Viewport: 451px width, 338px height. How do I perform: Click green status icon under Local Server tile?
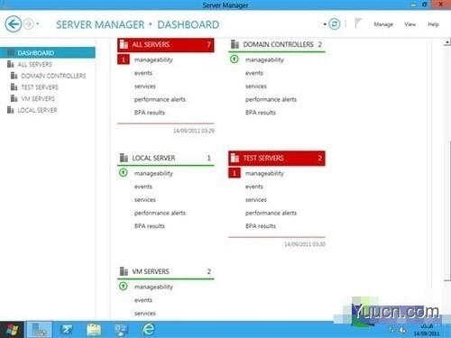coord(124,173)
